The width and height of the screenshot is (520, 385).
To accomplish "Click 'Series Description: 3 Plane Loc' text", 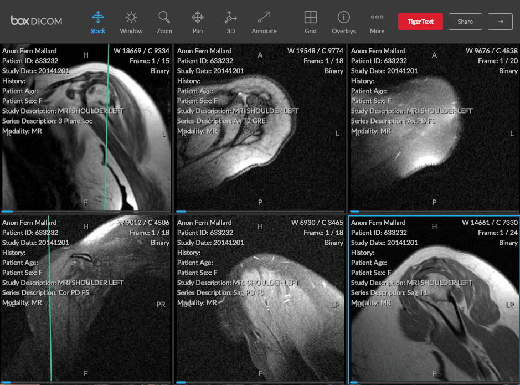I will coord(47,121).
